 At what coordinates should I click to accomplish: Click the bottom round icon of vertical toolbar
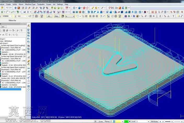[x=29, y=89]
